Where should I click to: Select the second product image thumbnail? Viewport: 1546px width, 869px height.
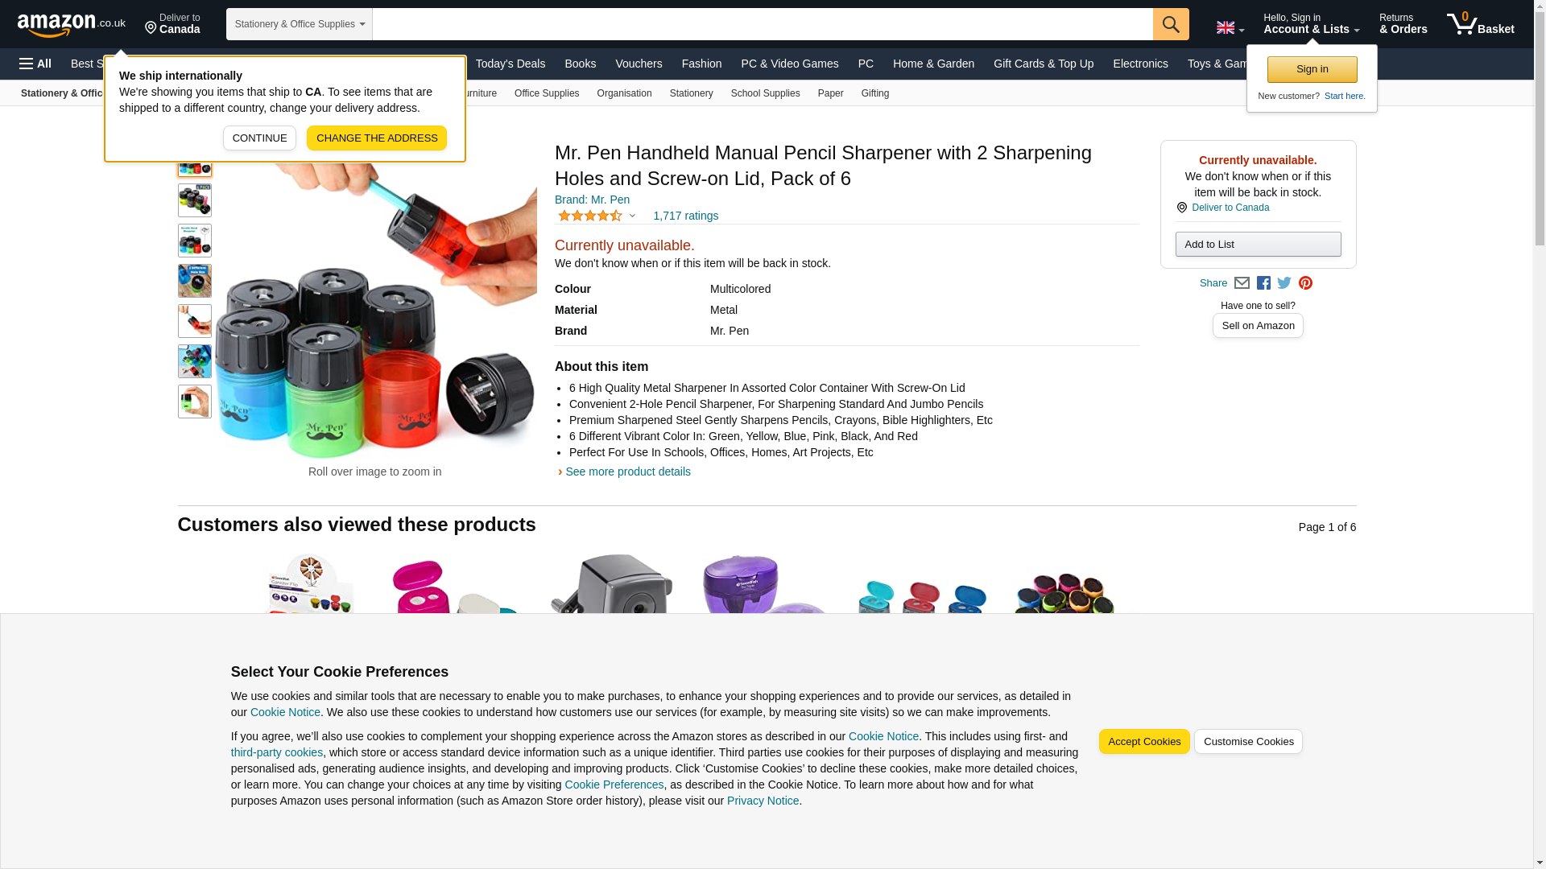tap(195, 200)
